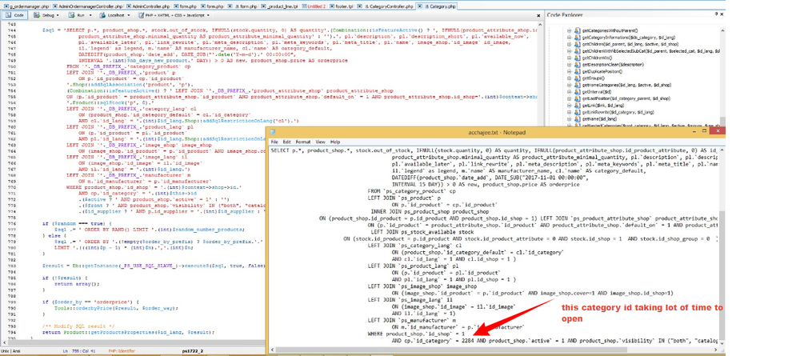
Task: Click the getGroups() method icon
Action: 577,78
